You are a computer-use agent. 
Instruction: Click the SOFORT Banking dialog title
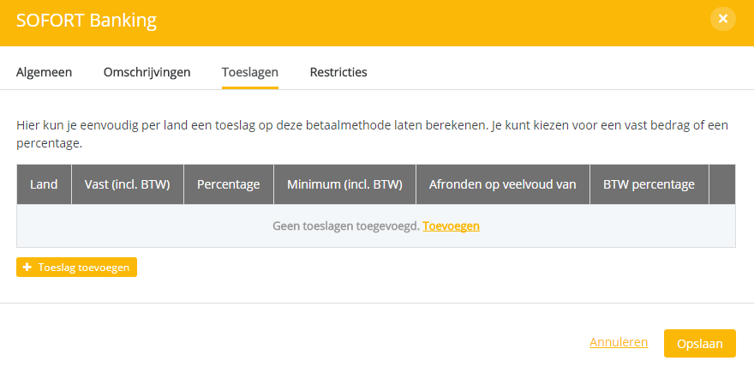(87, 21)
